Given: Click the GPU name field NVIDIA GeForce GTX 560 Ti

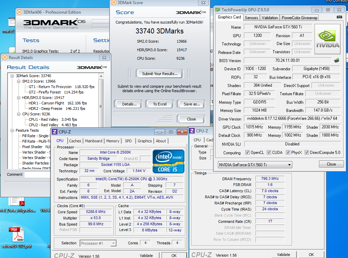Looking at the screenshot, I should [278, 27].
